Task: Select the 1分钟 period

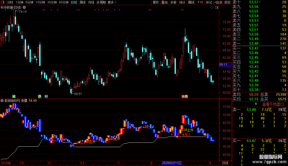Action: click(x=19, y=2)
